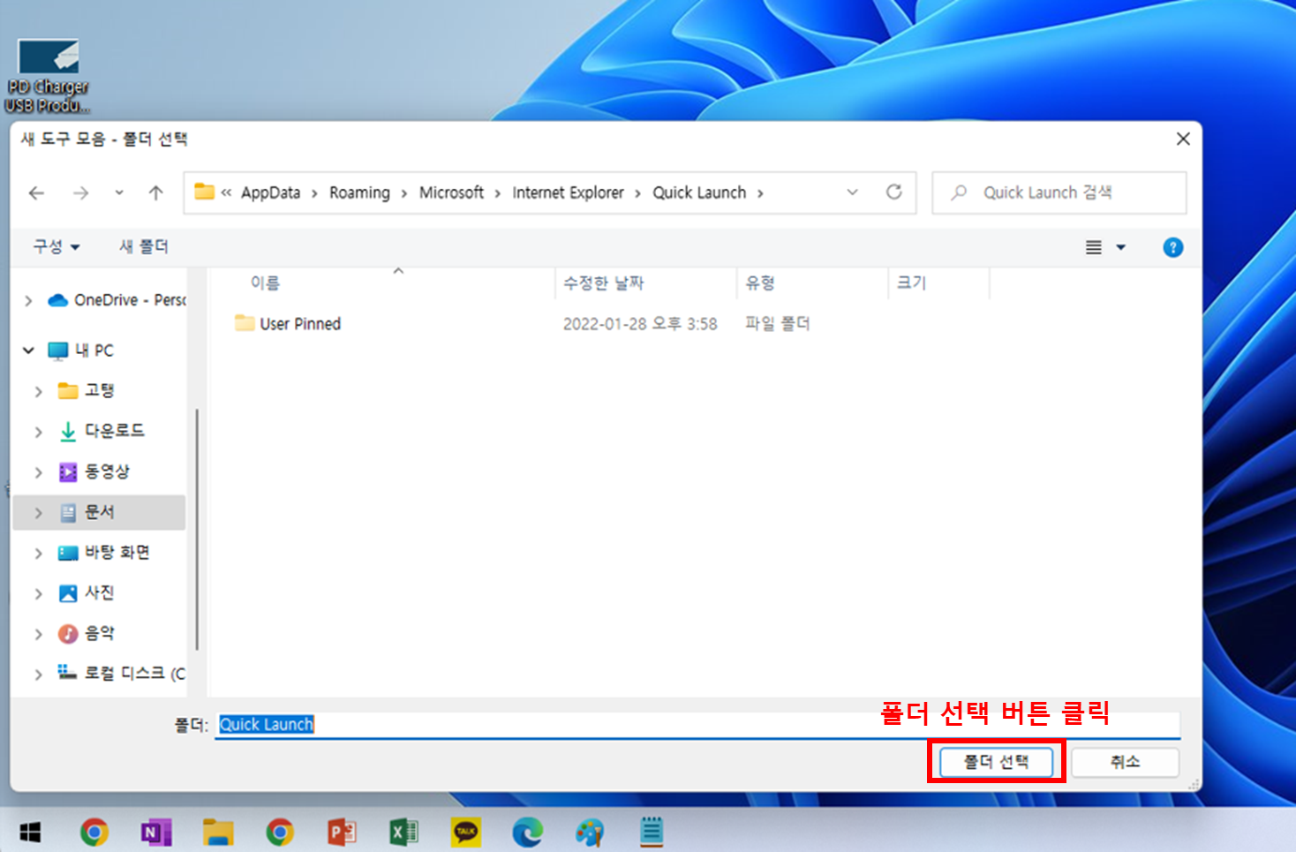Select Quick Launch breadcrumb segment
The width and height of the screenshot is (1296, 852).
[699, 192]
